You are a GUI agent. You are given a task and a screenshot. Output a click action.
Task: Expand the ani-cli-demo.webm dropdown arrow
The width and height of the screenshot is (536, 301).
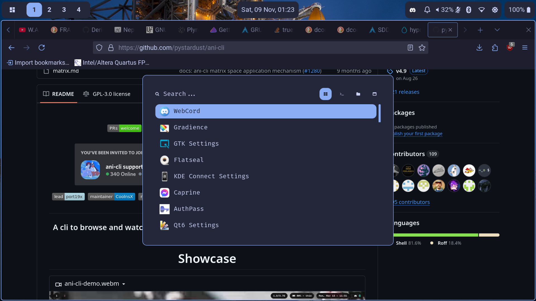(124, 284)
